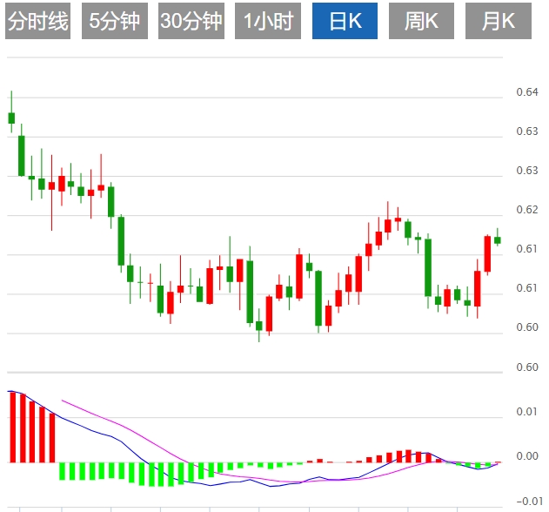
Task: Click the 0.62 price axis label
Action: (x=527, y=210)
